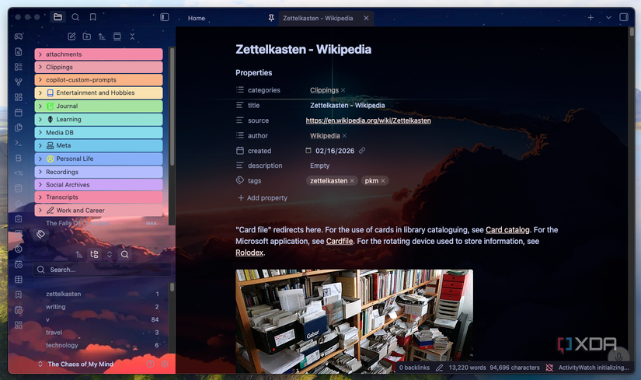Click the templates percent-code ribbon icon
641x380 pixels.
[x=19, y=173]
